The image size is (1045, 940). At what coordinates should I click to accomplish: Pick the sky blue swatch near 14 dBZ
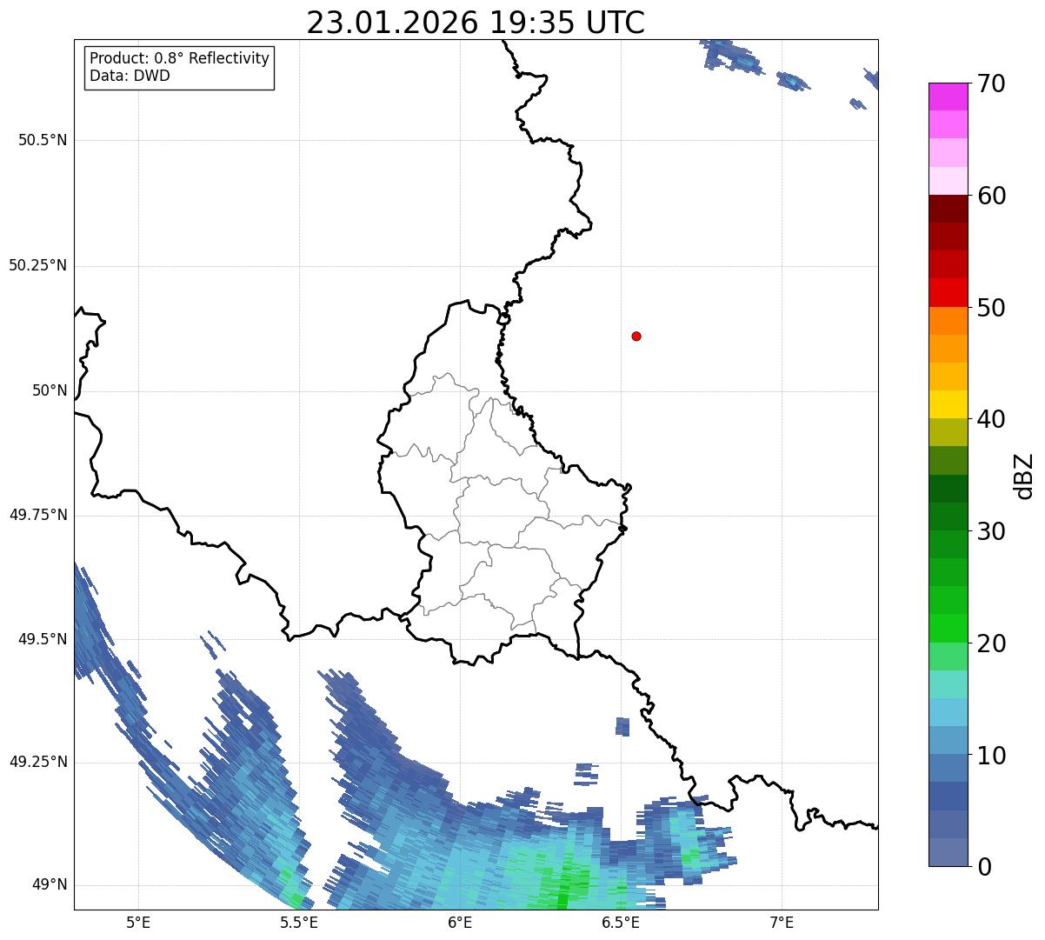tap(948, 712)
